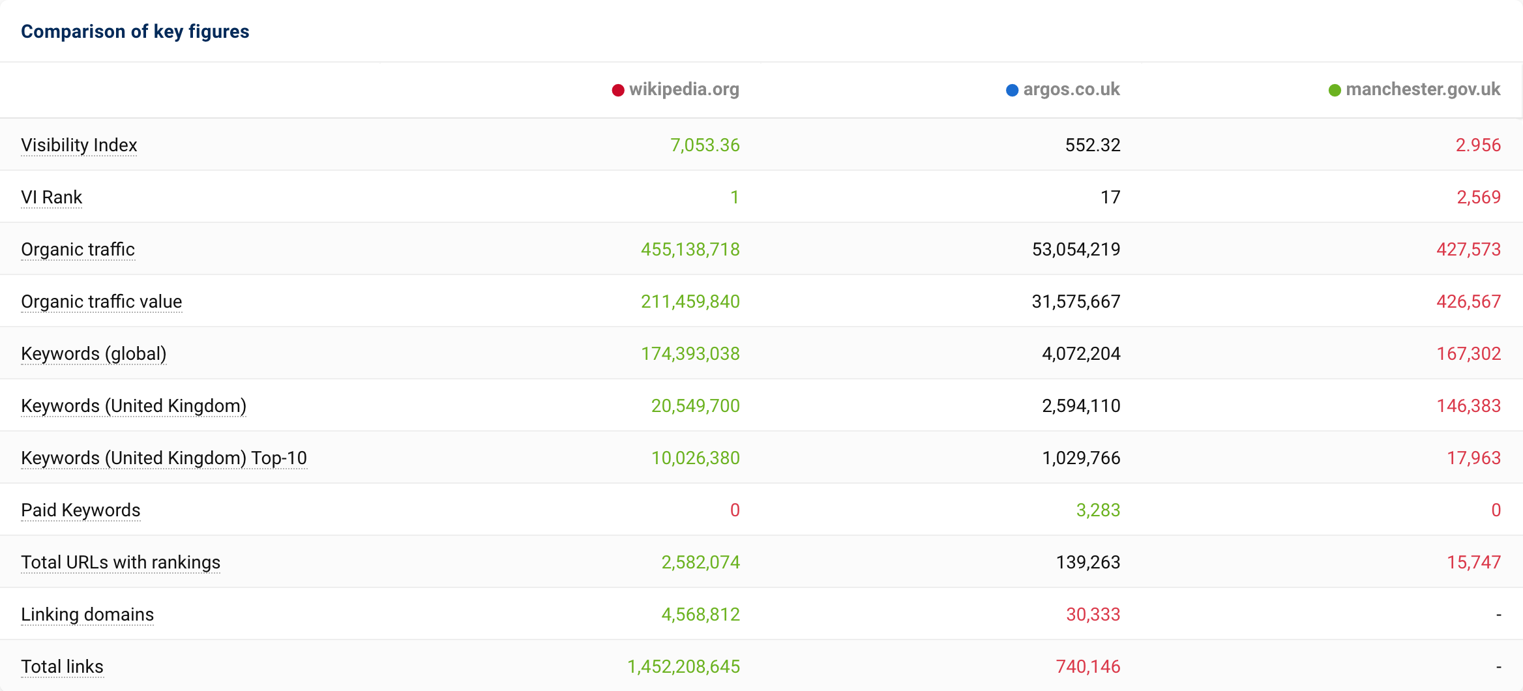Click the Comparison of key figures heading
1523x691 pixels.
[x=135, y=31]
